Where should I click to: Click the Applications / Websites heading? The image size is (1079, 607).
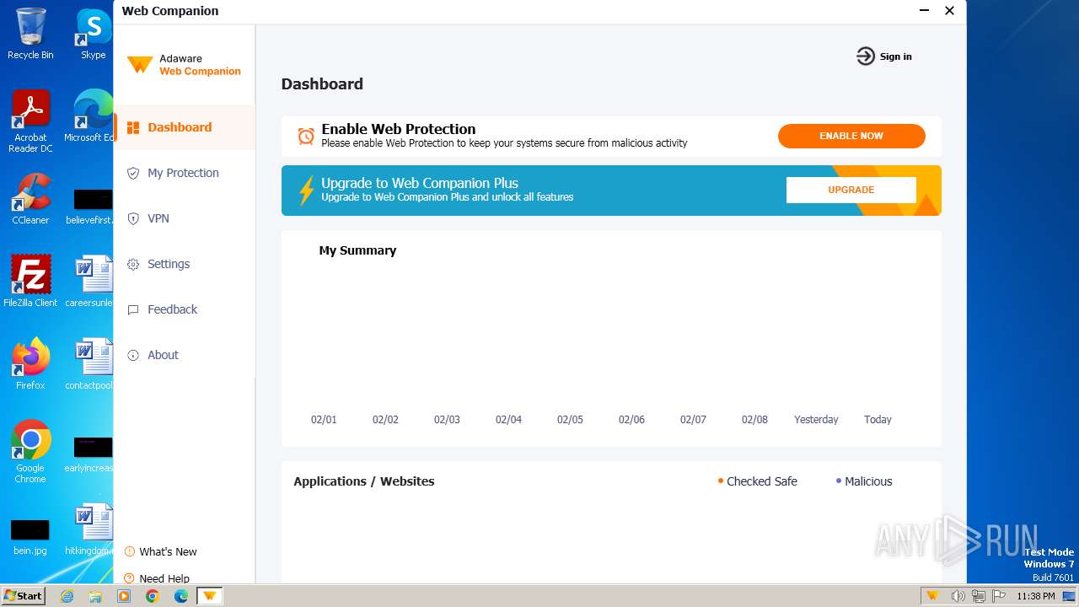click(x=364, y=481)
